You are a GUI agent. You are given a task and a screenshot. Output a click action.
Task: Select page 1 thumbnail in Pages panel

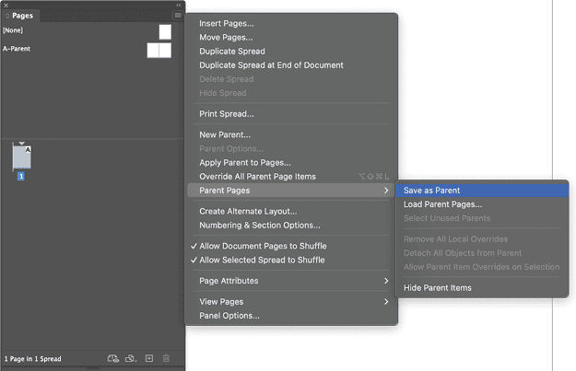click(x=22, y=157)
